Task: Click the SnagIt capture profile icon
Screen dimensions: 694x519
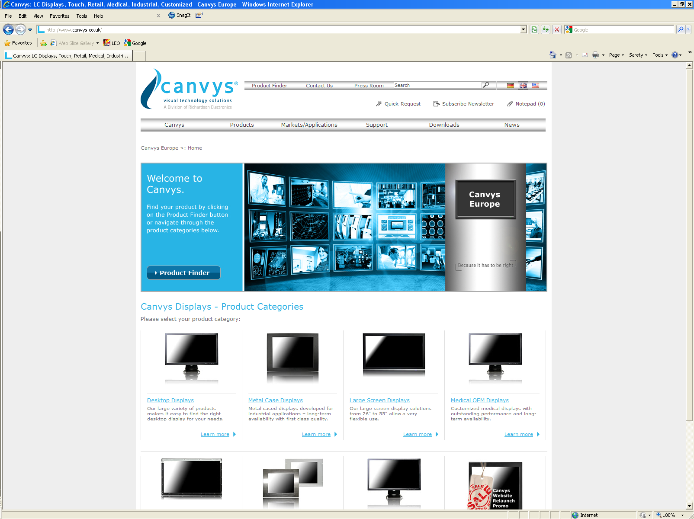Action: pyautogui.click(x=199, y=15)
